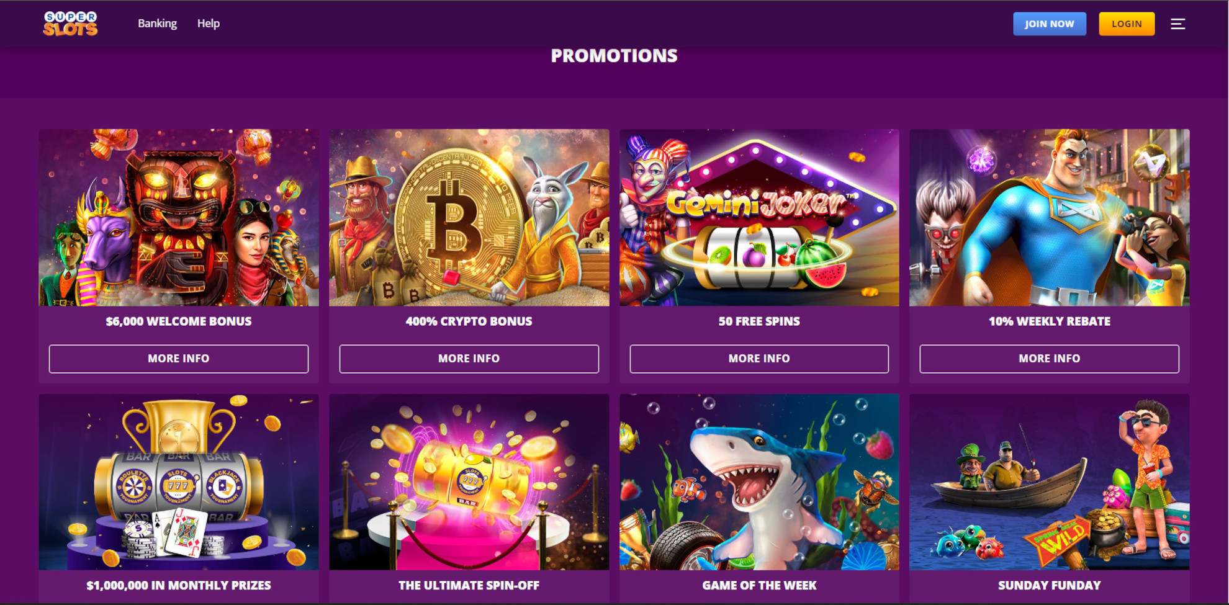Click the Bitcoin crypto bonus banner
Screen dimensions: 1229x605
tap(469, 217)
